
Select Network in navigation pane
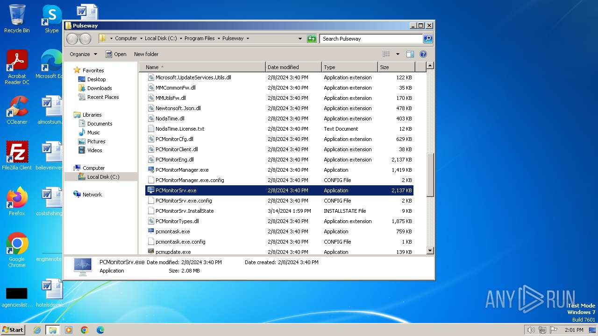pos(87,195)
